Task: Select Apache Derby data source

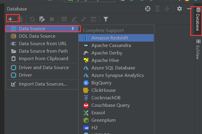Action: click(116, 53)
